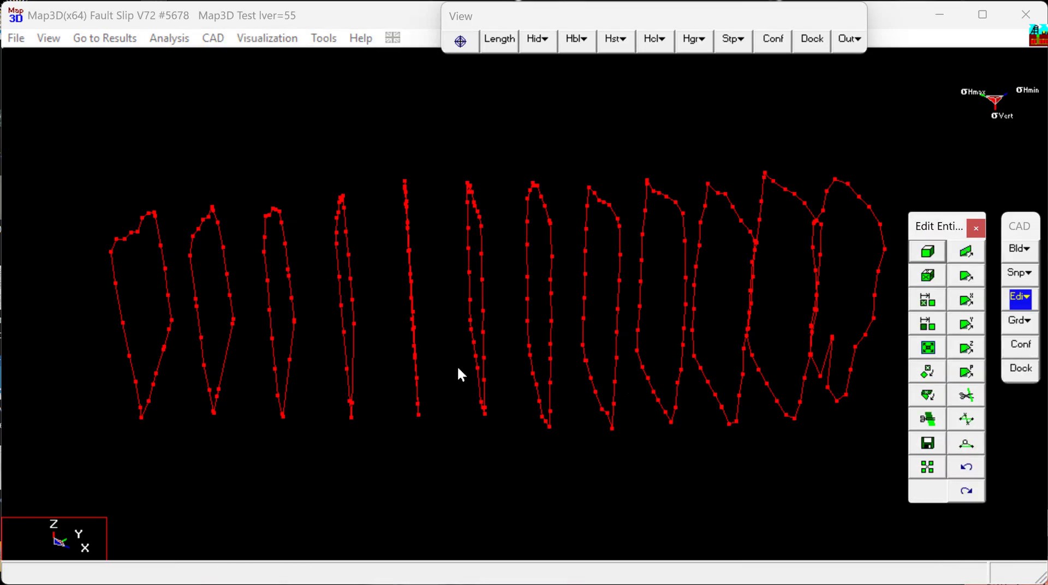Select the green fit-to-extents arrows icon
Screen dimensions: 1048x585
click(x=927, y=348)
